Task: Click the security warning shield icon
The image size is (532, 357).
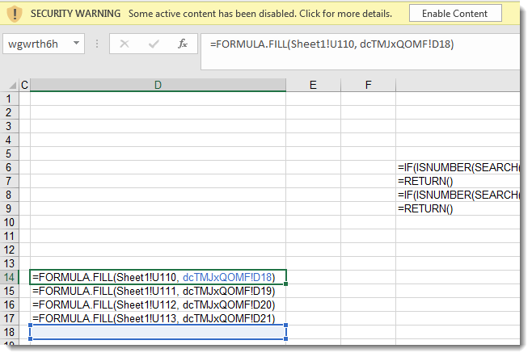Action: pyautogui.click(x=14, y=14)
